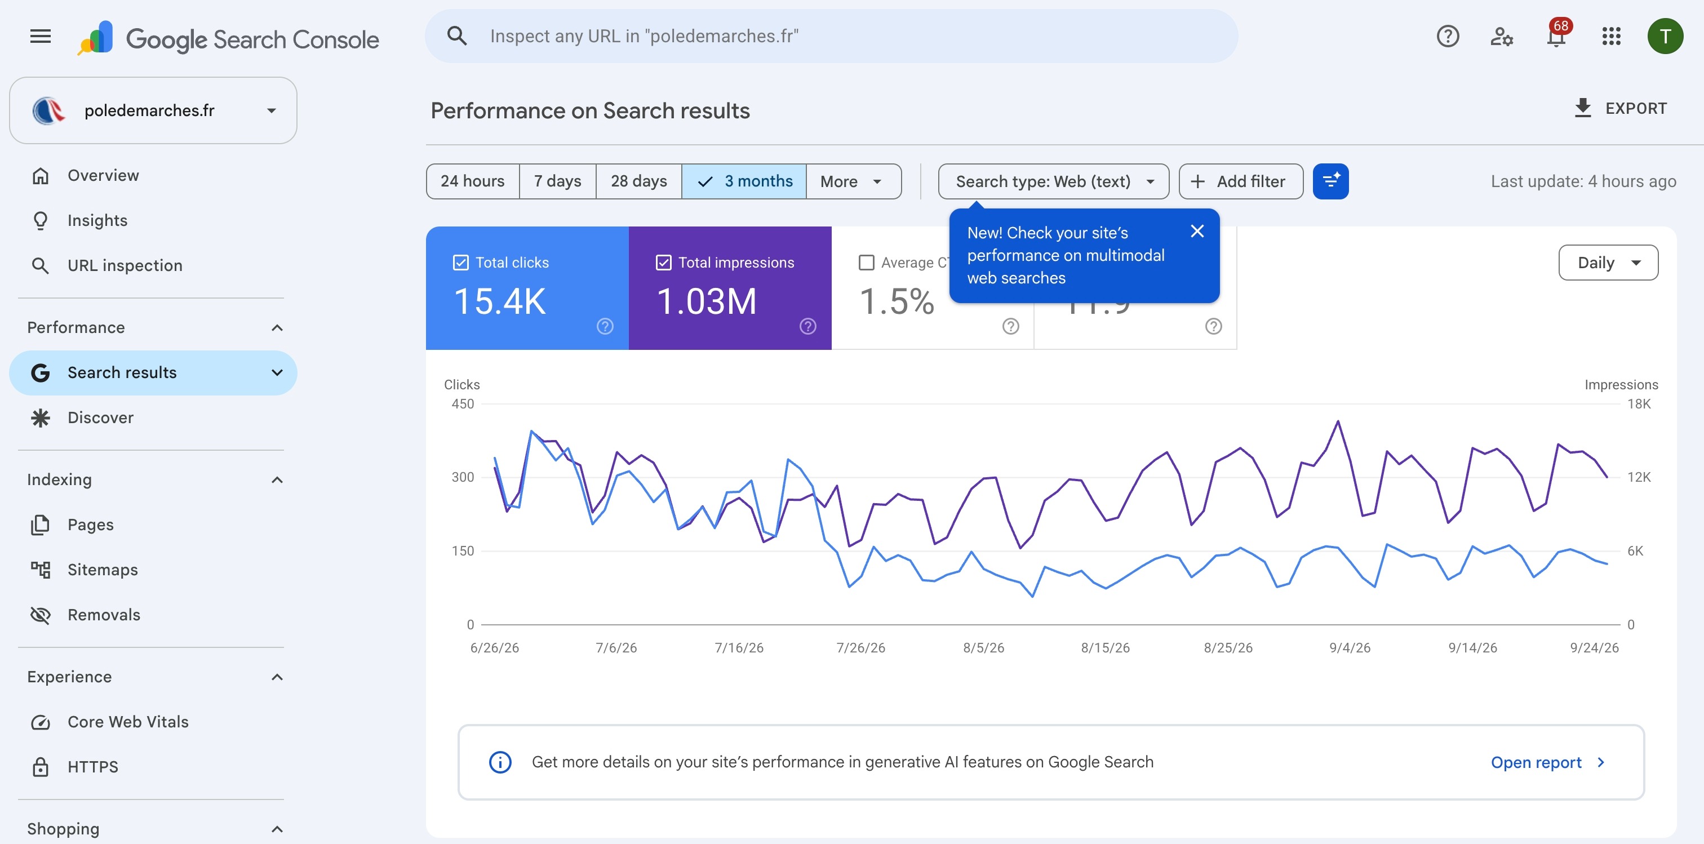Open the Daily granularity dropdown

pos(1608,263)
